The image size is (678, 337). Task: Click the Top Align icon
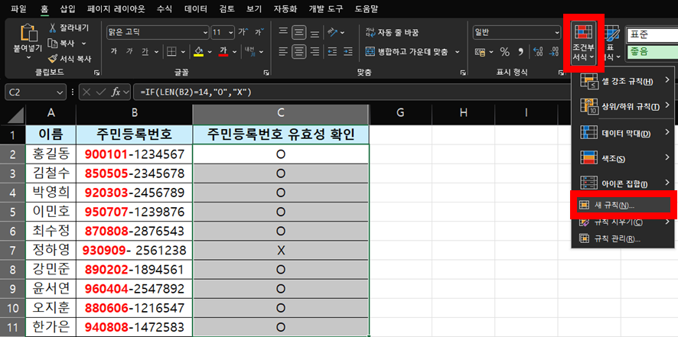(x=283, y=31)
